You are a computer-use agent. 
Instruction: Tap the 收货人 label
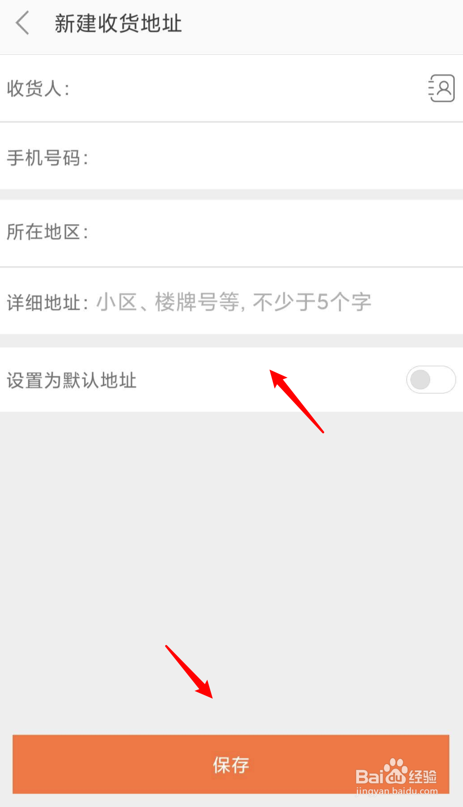point(38,89)
